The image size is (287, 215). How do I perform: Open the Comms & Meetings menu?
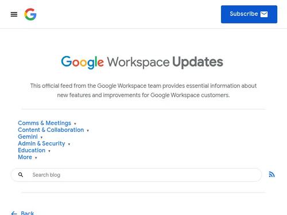pos(44,123)
